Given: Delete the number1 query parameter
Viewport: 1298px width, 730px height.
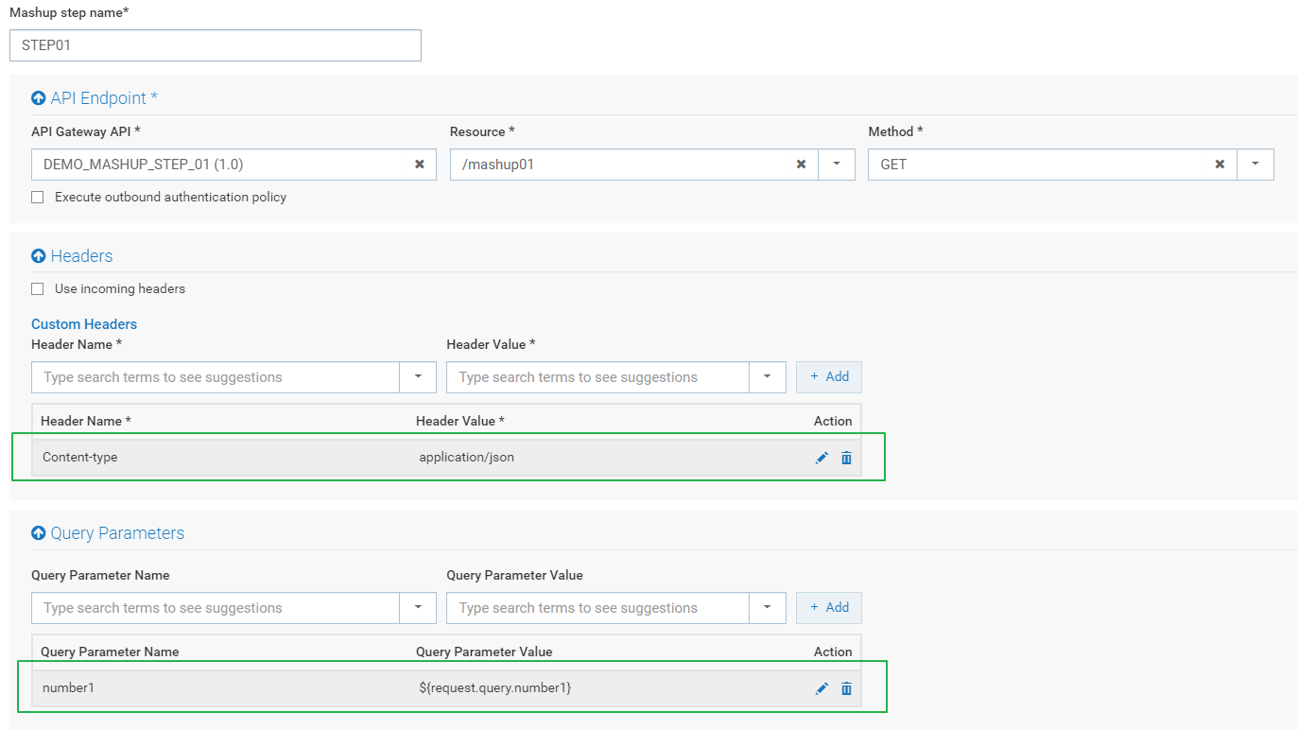Looking at the screenshot, I should click(x=846, y=688).
